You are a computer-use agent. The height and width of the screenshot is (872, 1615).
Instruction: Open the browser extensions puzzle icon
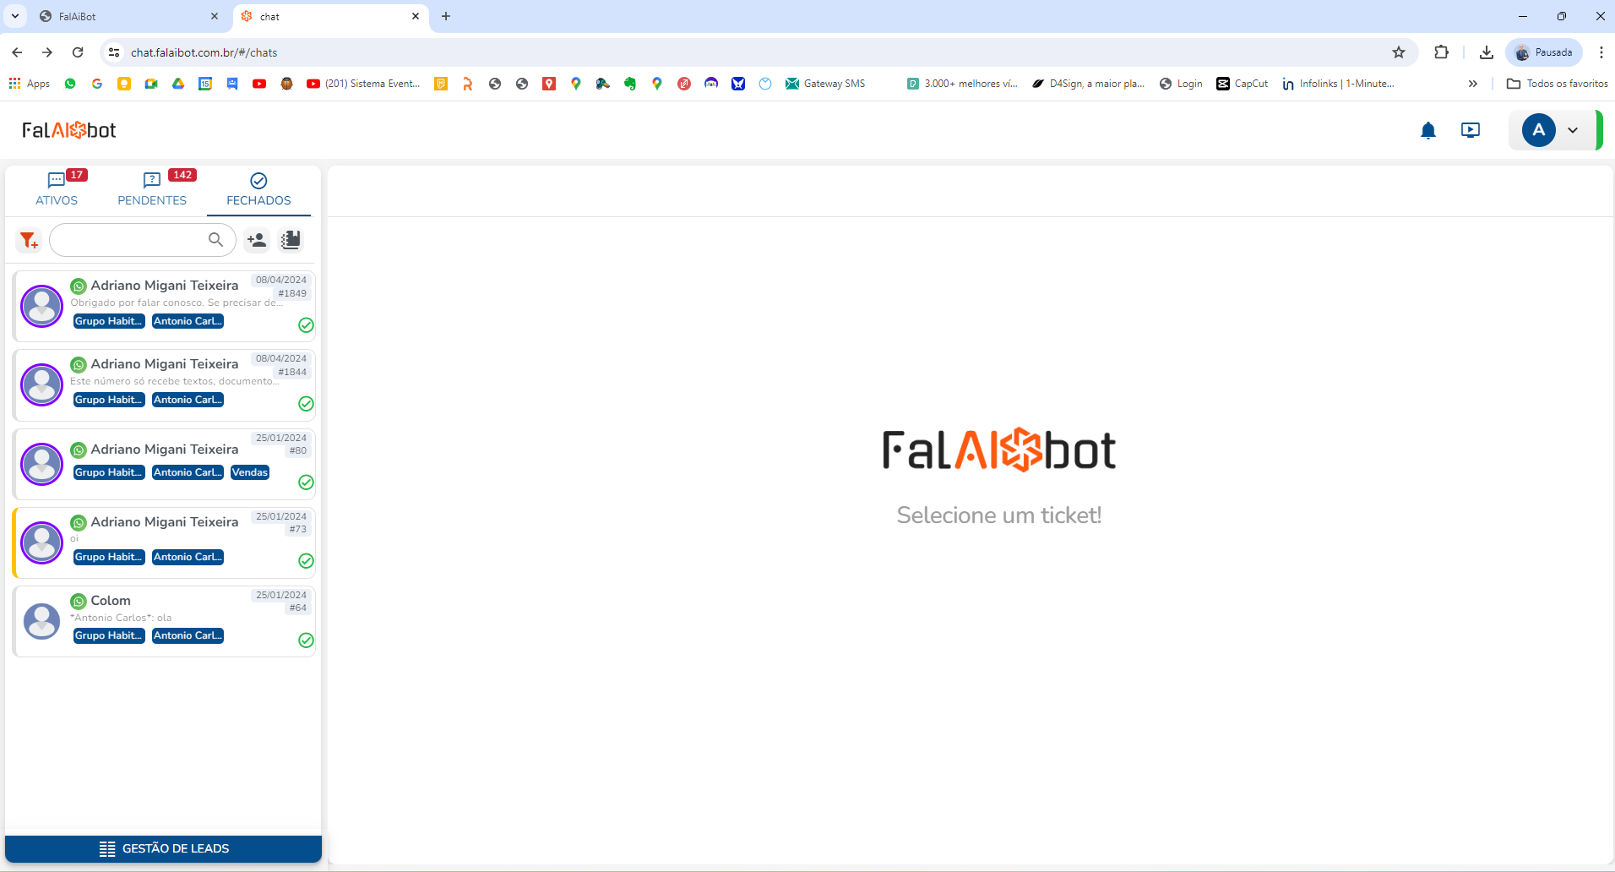coord(1441,52)
